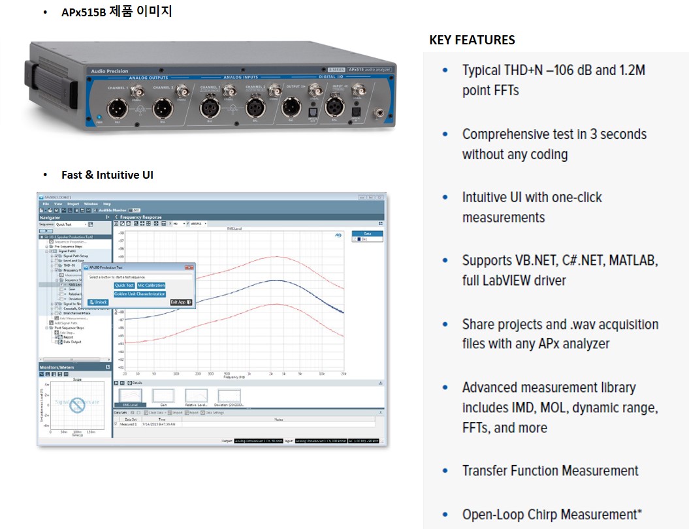Select the Relative Level result thumbnail
The image size is (689, 529).
click(x=196, y=398)
